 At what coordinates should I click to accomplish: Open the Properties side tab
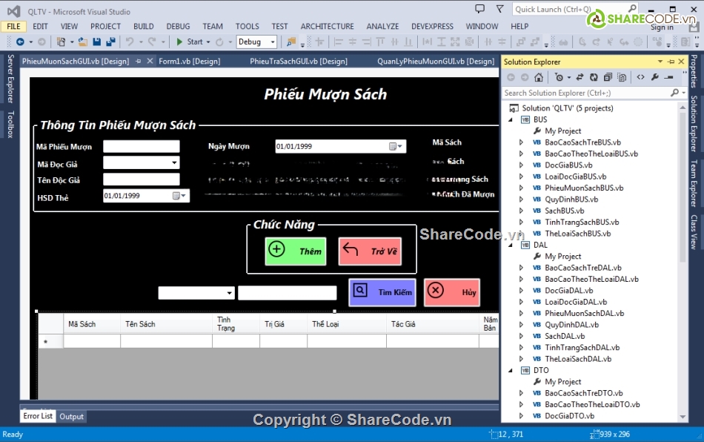coord(694,71)
